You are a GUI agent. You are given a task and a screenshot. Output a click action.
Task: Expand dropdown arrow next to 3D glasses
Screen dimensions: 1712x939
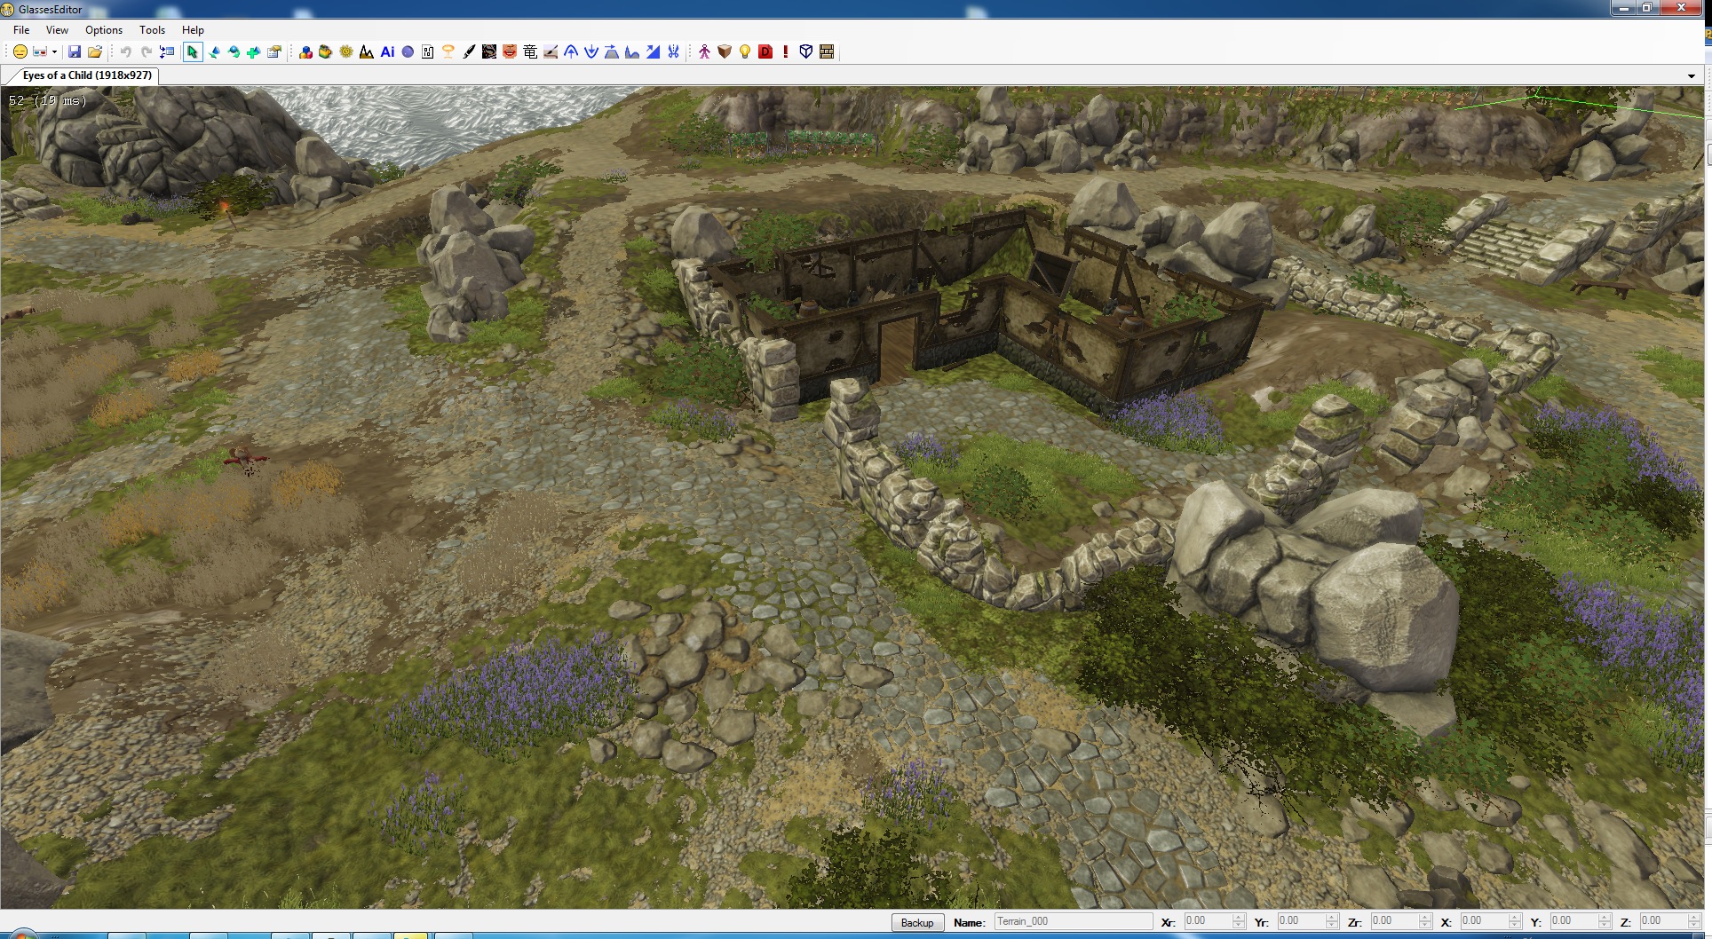tap(54, 52)
